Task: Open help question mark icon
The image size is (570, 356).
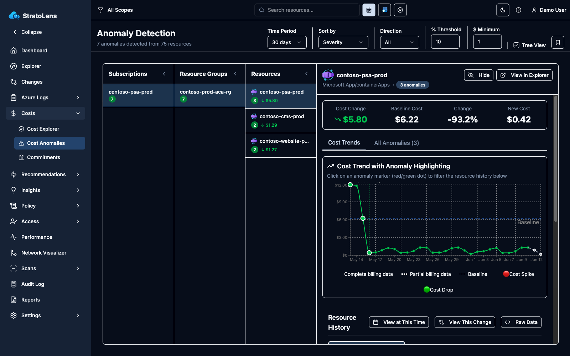Action: (x=518, y=10)
